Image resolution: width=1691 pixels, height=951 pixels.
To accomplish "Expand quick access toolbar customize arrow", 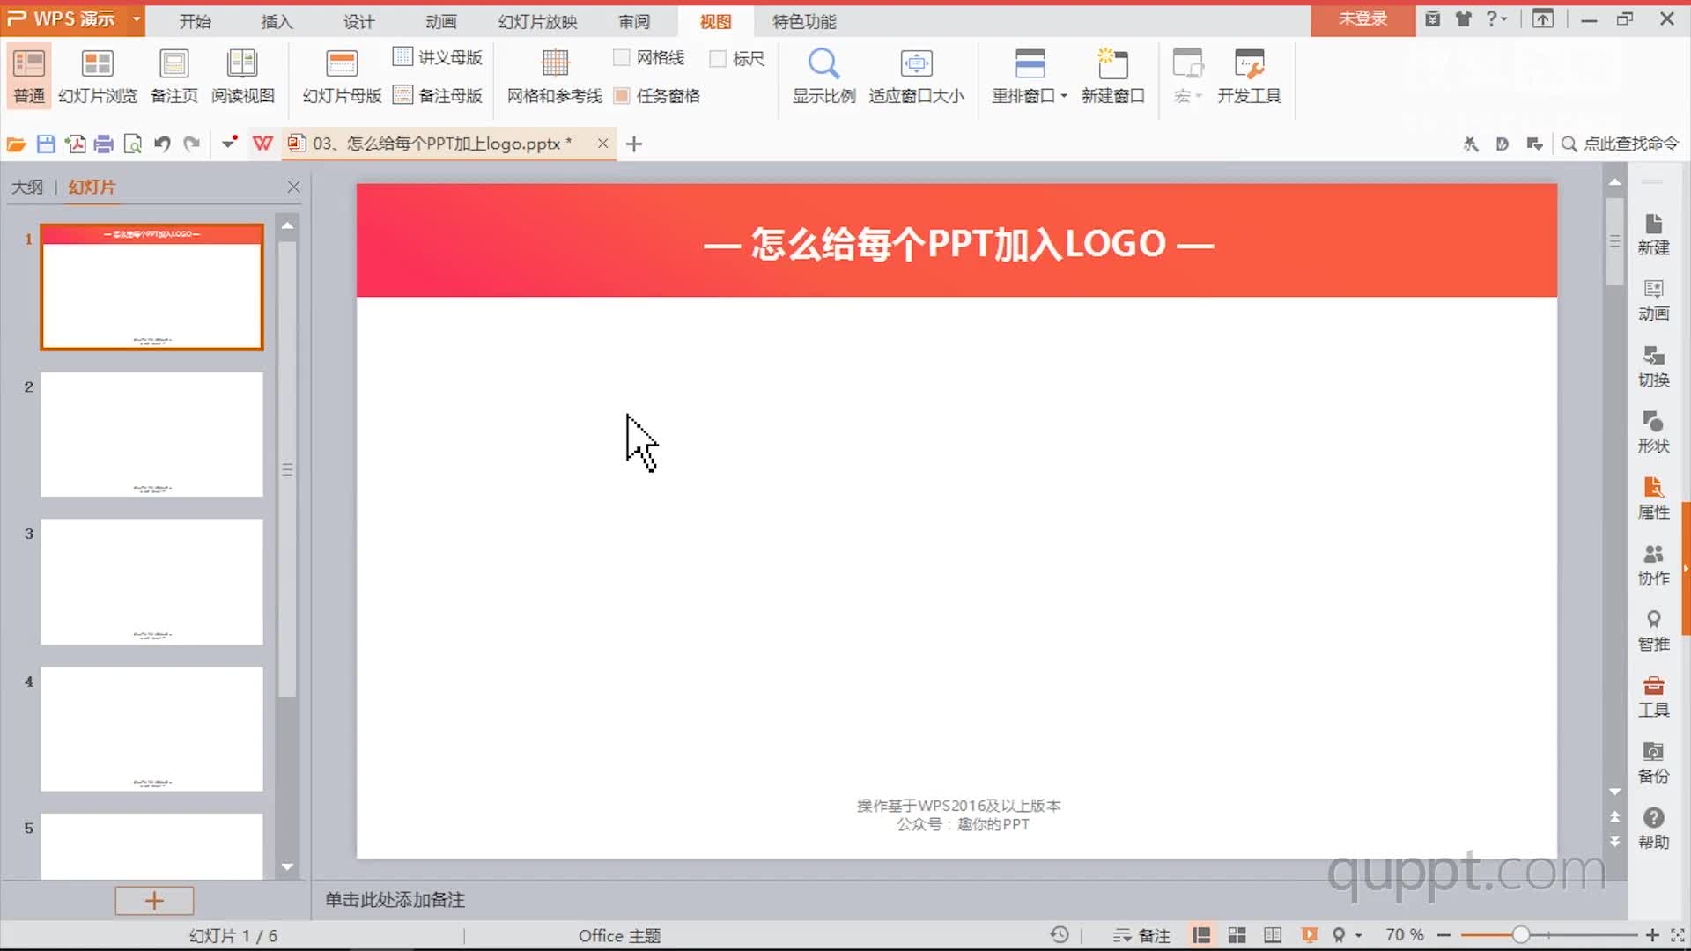I will coord(229,143).
